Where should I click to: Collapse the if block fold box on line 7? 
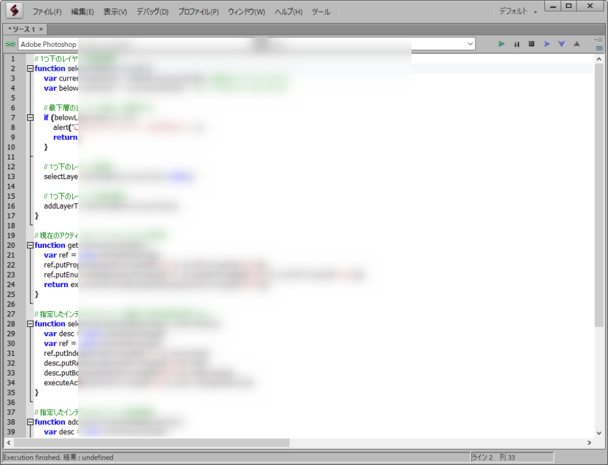(30, 118)
